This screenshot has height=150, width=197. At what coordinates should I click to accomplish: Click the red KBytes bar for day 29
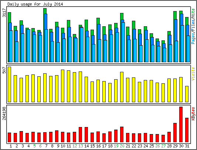click(x=175, y=133)
